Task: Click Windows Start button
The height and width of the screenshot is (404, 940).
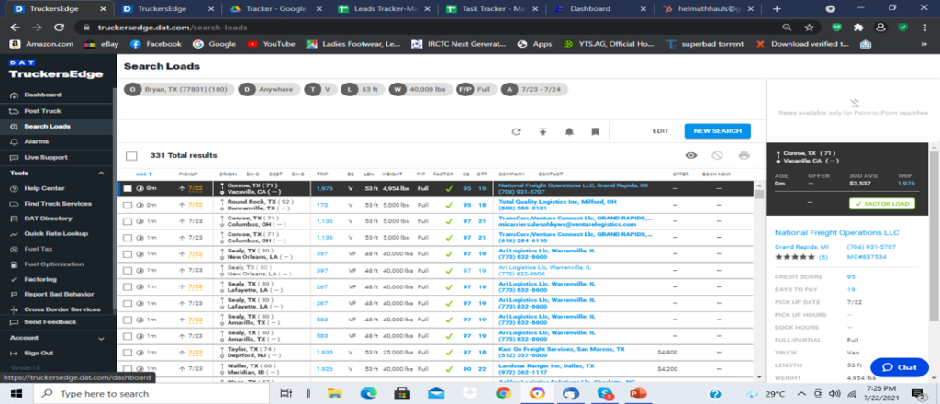Action: click(x=15, y=394)
